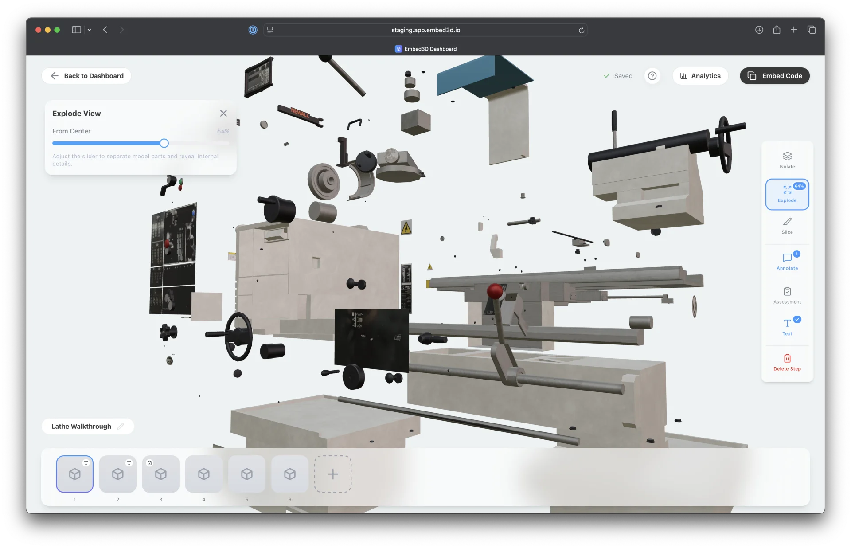Toggle the reader view icon in the address bar

point(270,30)
